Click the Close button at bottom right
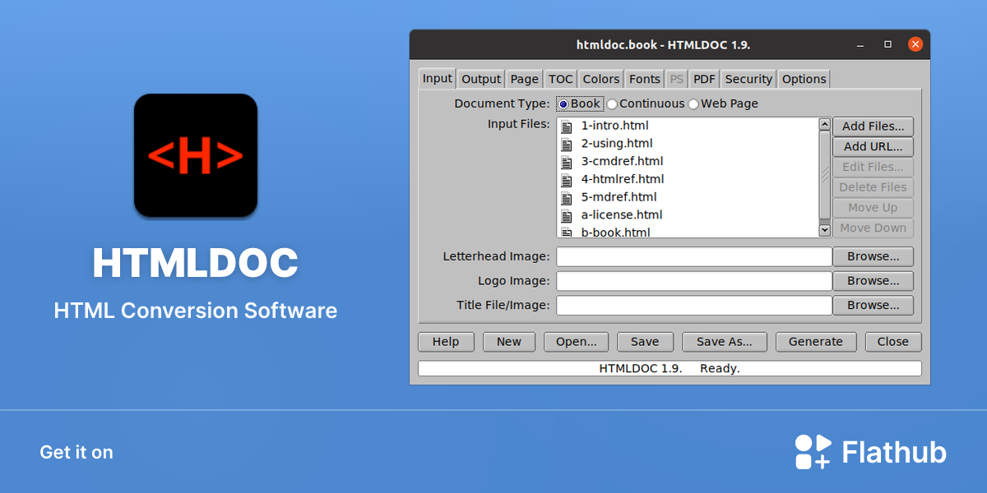This screenshot has height=493, width=987. click(893, 342)
